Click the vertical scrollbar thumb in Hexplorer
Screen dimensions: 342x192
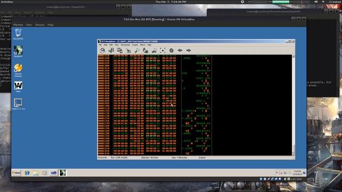[x=293, y=148]
